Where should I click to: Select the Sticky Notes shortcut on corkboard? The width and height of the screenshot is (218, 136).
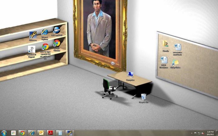tap(176, 63)
